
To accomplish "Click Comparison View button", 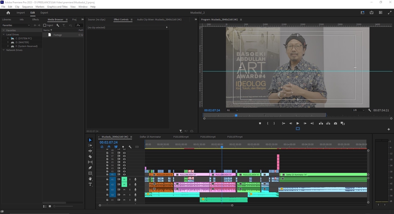I will point(342,123).
